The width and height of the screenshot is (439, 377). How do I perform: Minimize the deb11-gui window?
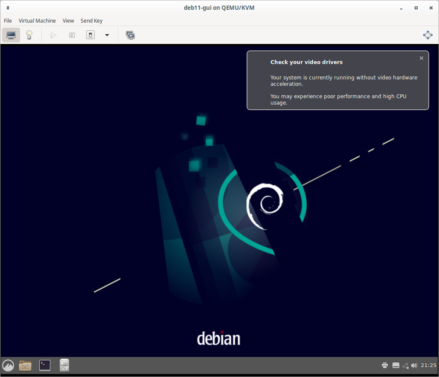click(x=401, y=8)
